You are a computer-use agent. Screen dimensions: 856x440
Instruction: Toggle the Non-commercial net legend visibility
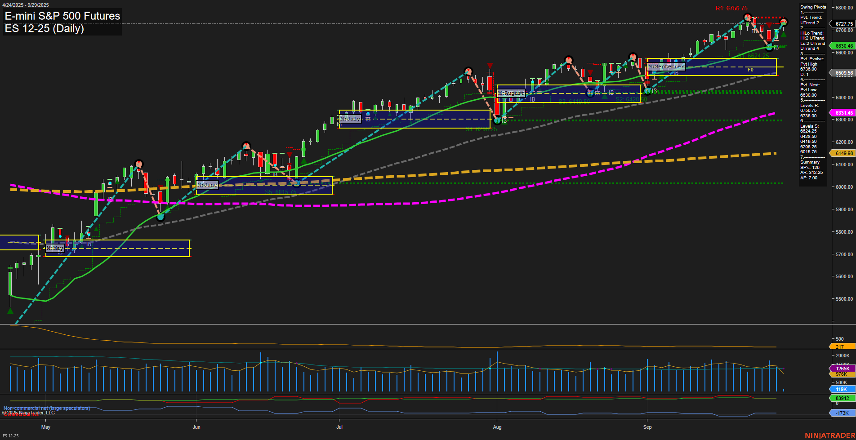(x=46, y=408)
